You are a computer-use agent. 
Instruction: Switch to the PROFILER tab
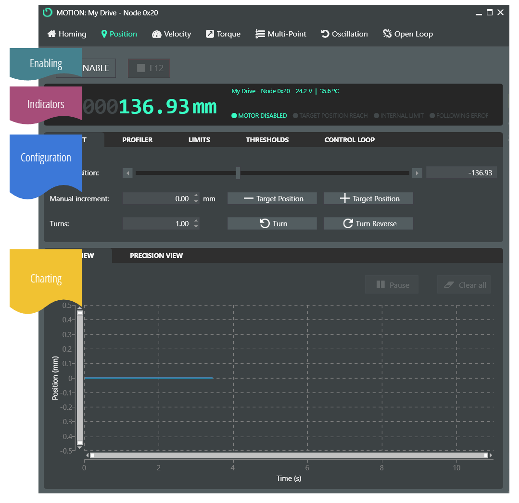137,140
